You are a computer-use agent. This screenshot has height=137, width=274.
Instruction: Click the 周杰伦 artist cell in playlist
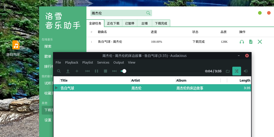pyautogui.click(x=136, y=88)
